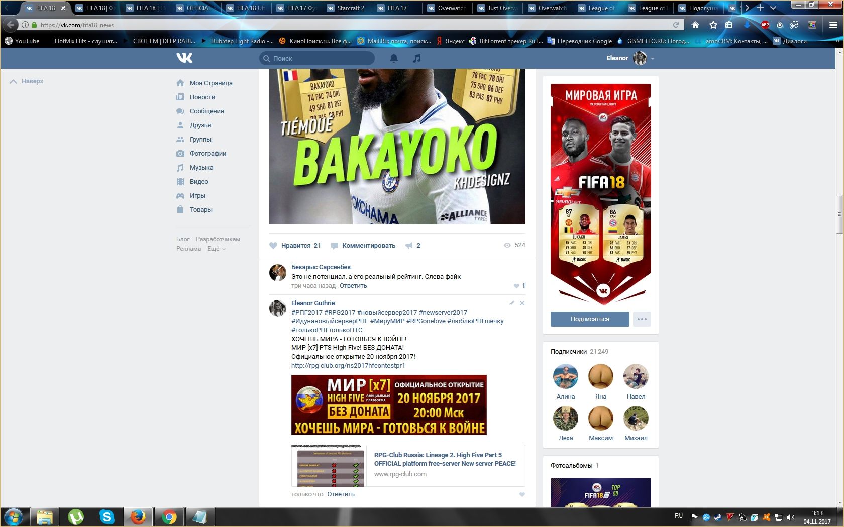Open the МИР x7 banner image
The height and width of the screenshot is (527, 844).
(389, 405)
